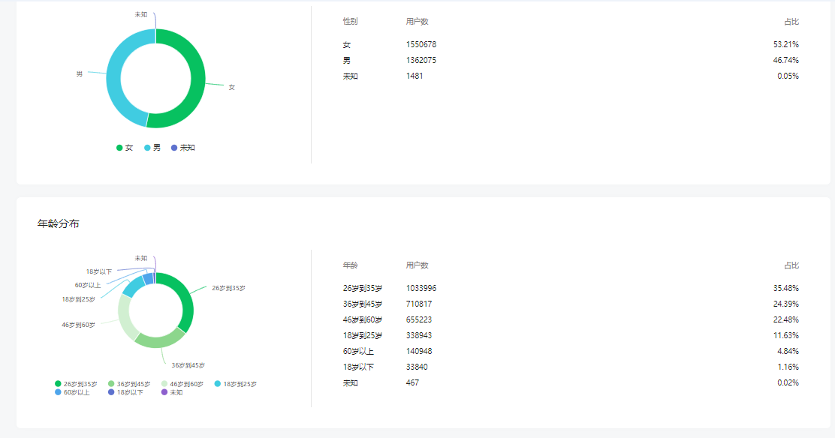Click the 1.16% percentage value

click(788, 367)
